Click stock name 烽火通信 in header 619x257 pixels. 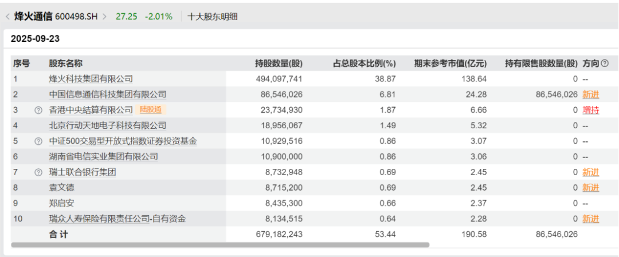pyautogui.click(x=33, y=17)
